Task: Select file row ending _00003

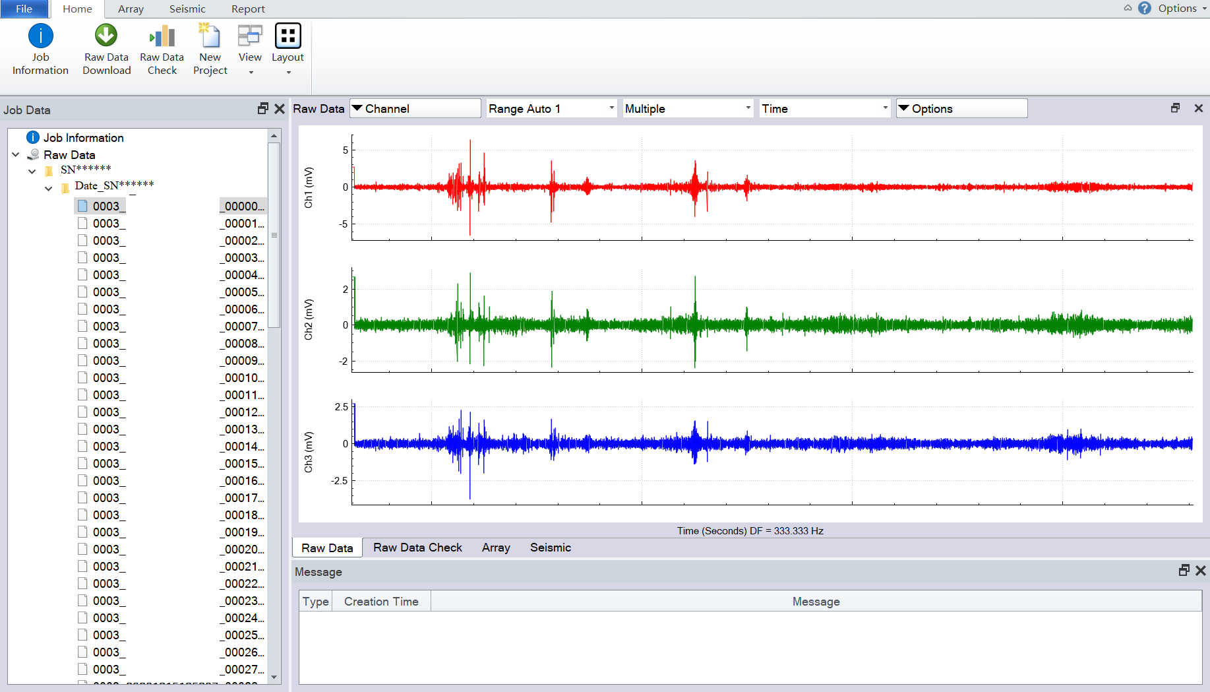Action: coord(171,257)
